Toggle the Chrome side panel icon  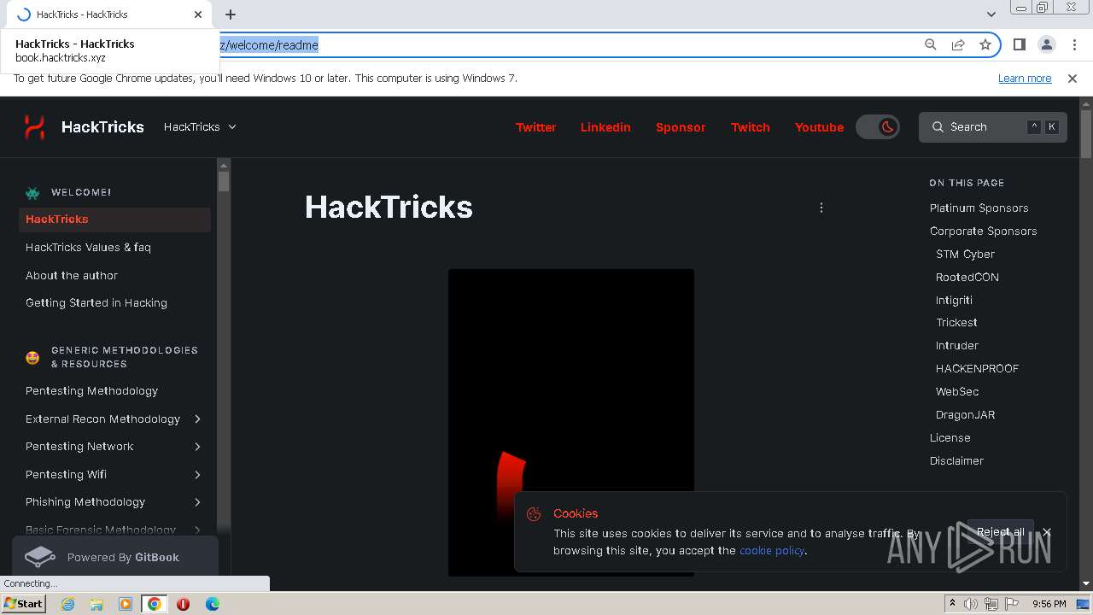[x=1019, y=45]
